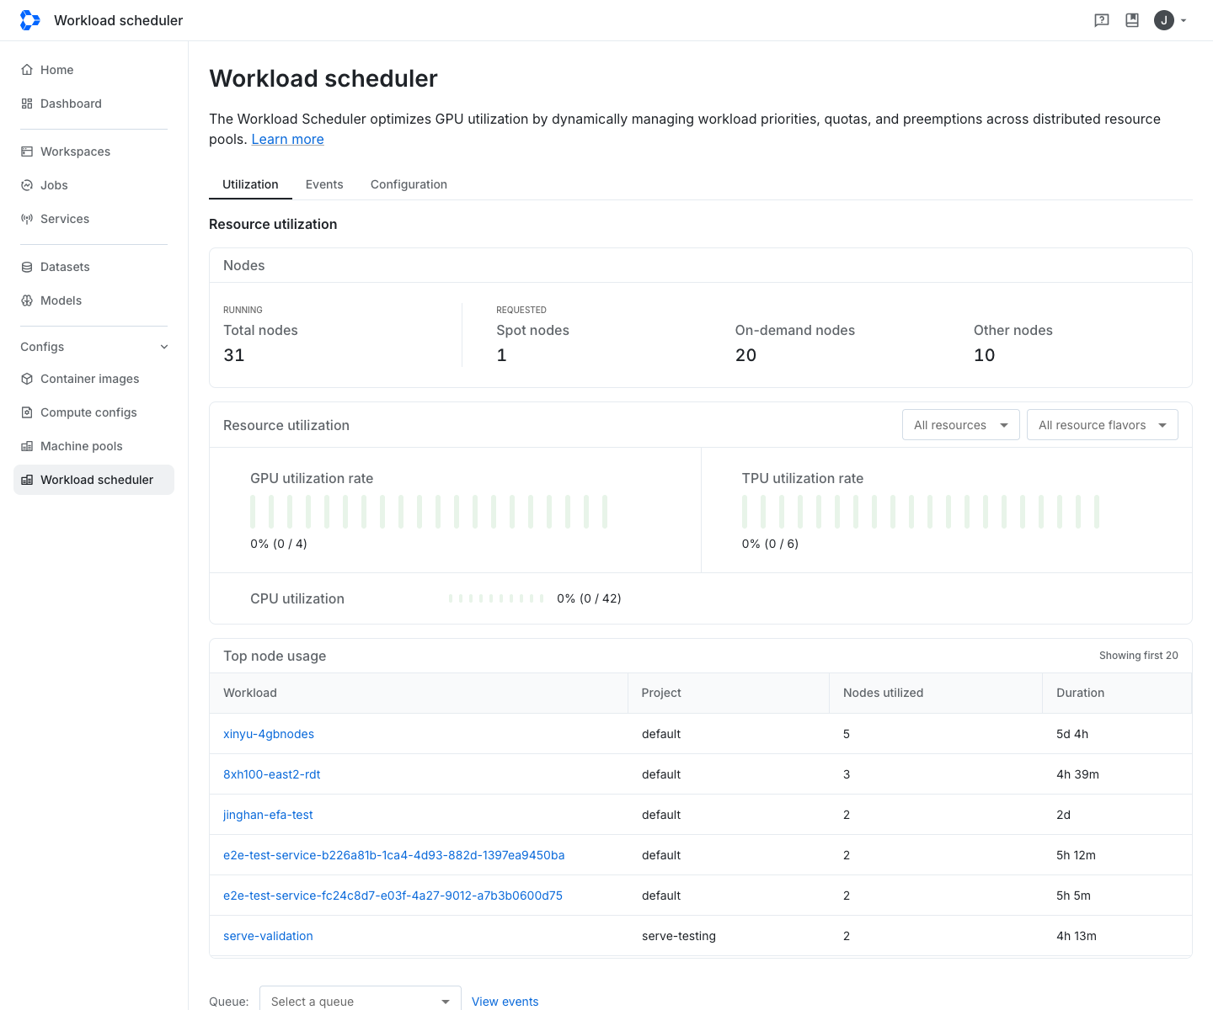Click the Anyscale logo icon in header
The width and height of the screenshot is (1213, 1010).
pyautogui.click(x=29, y=20)
